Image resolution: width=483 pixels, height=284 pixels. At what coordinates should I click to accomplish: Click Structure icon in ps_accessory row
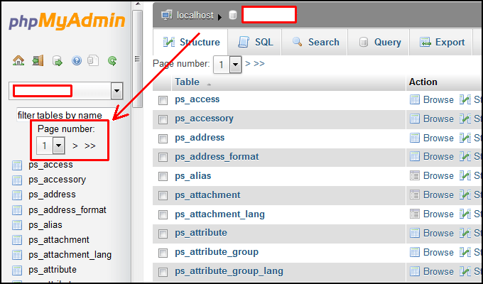[465, 119]
